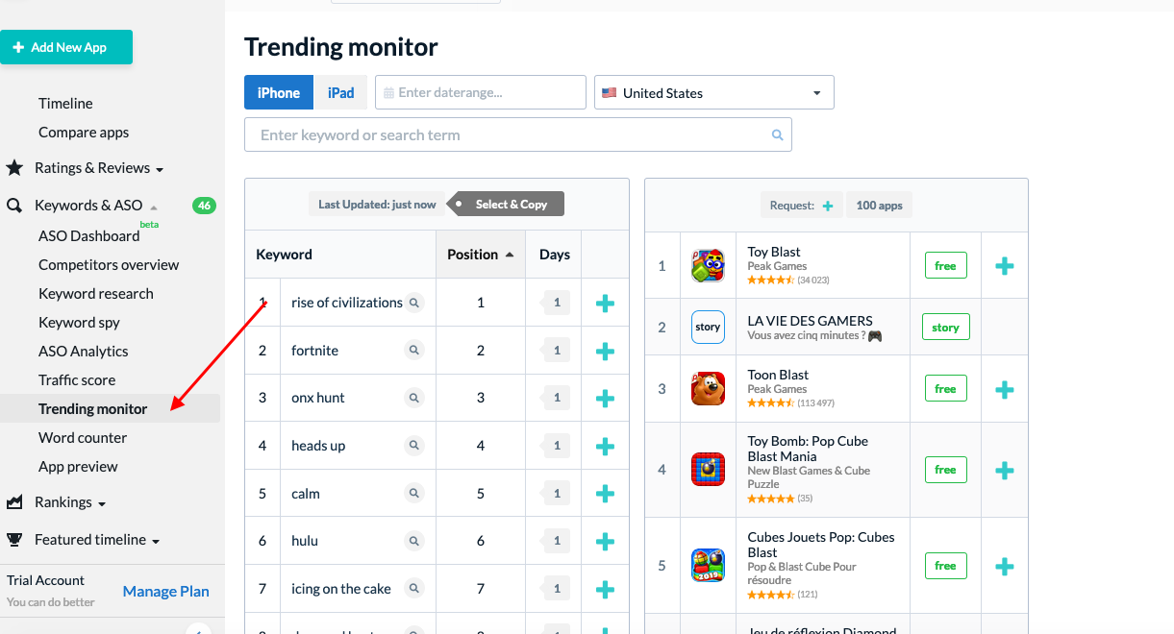The height and width of the screenshot is (634, 1174).
Task: Add rise of civilizations keyword with plus
Action: [x=605, y=304]
